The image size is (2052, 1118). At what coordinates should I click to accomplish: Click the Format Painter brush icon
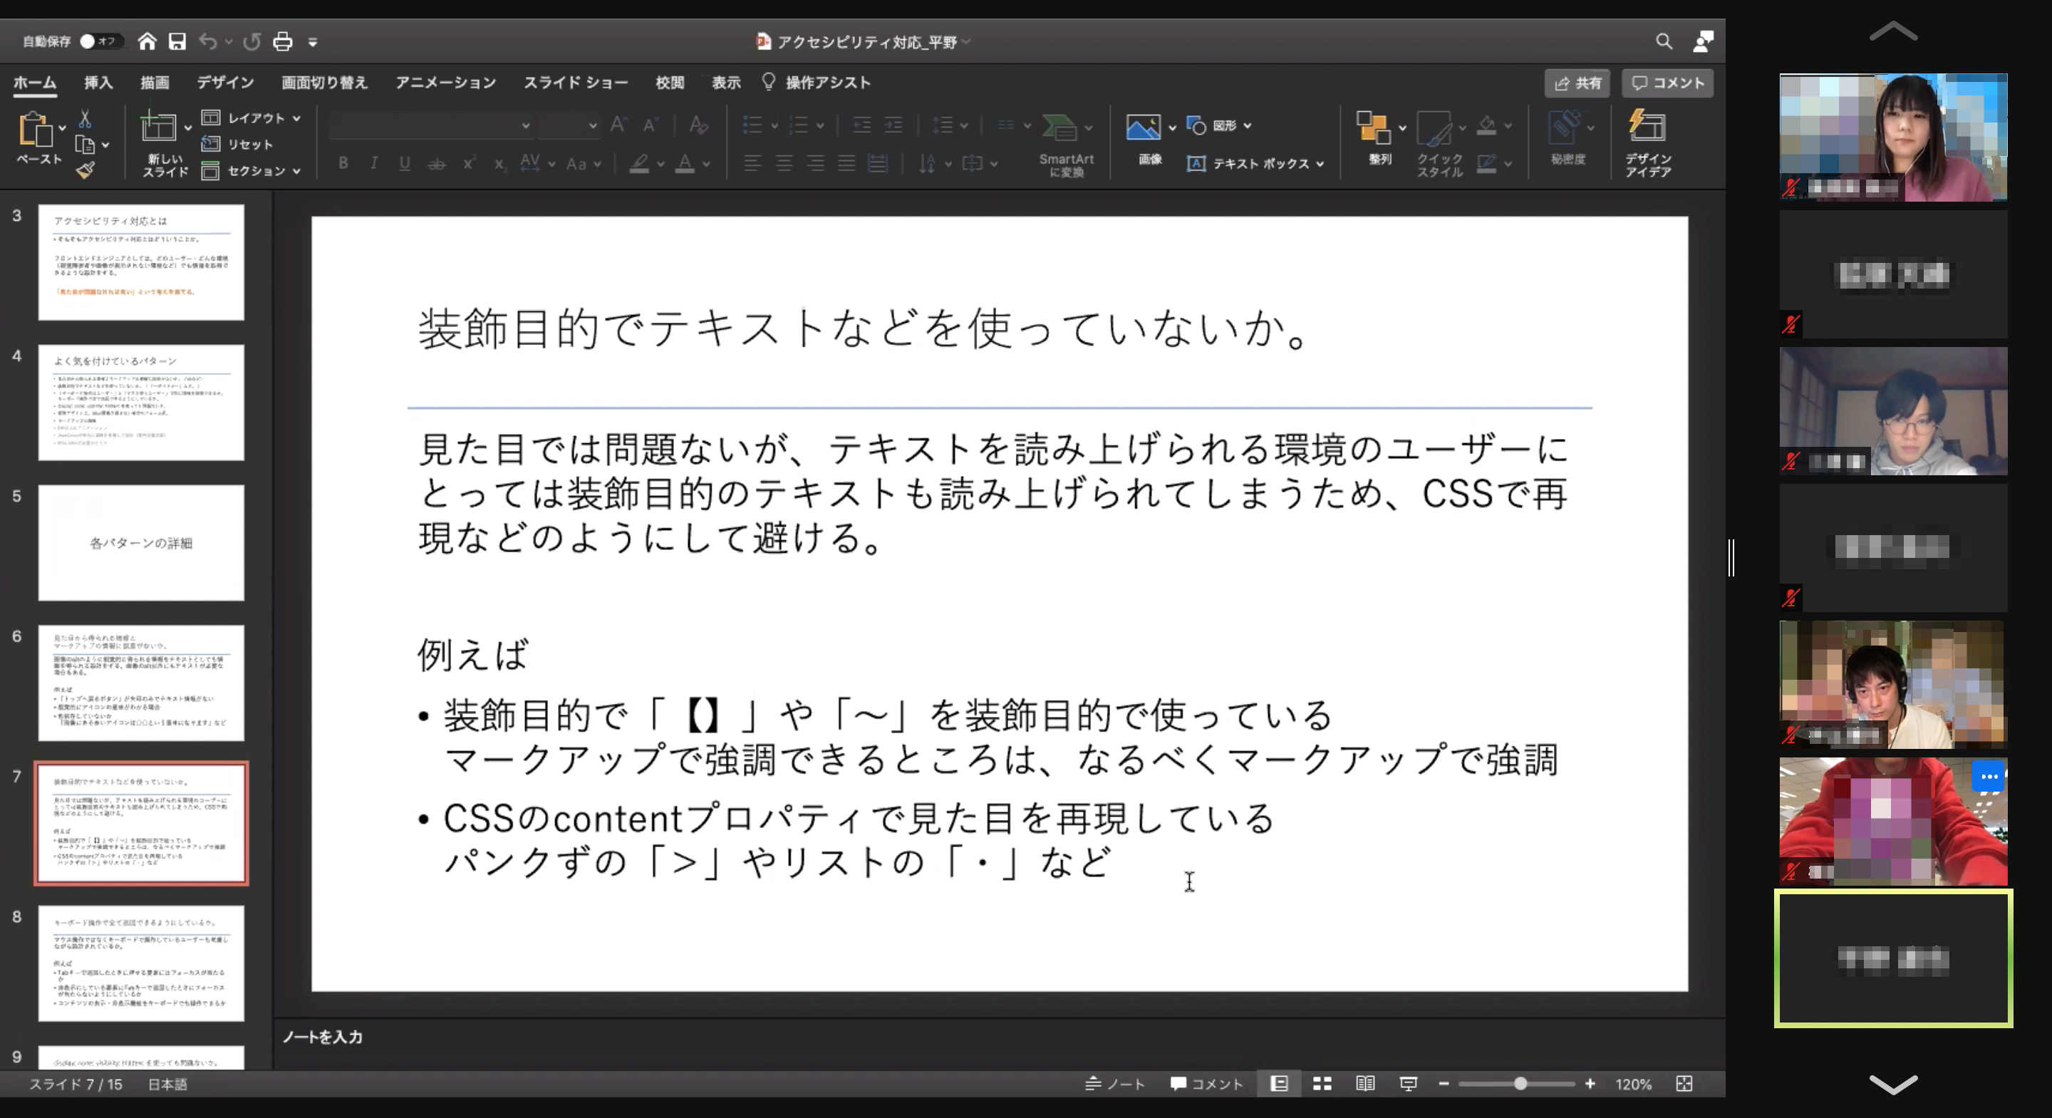(85, 170)
